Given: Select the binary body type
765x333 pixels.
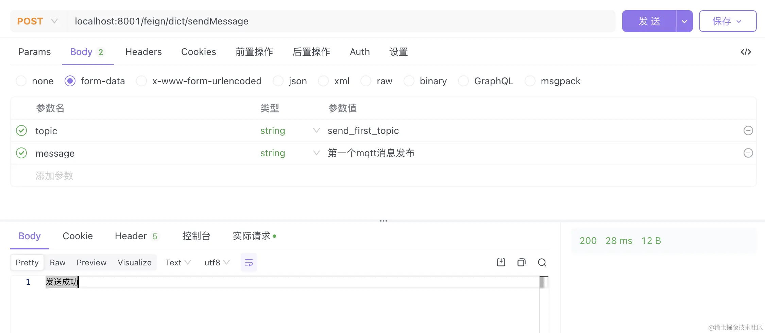Looking at the screenshot, I should pyautogui.click(x=409, y=81).
